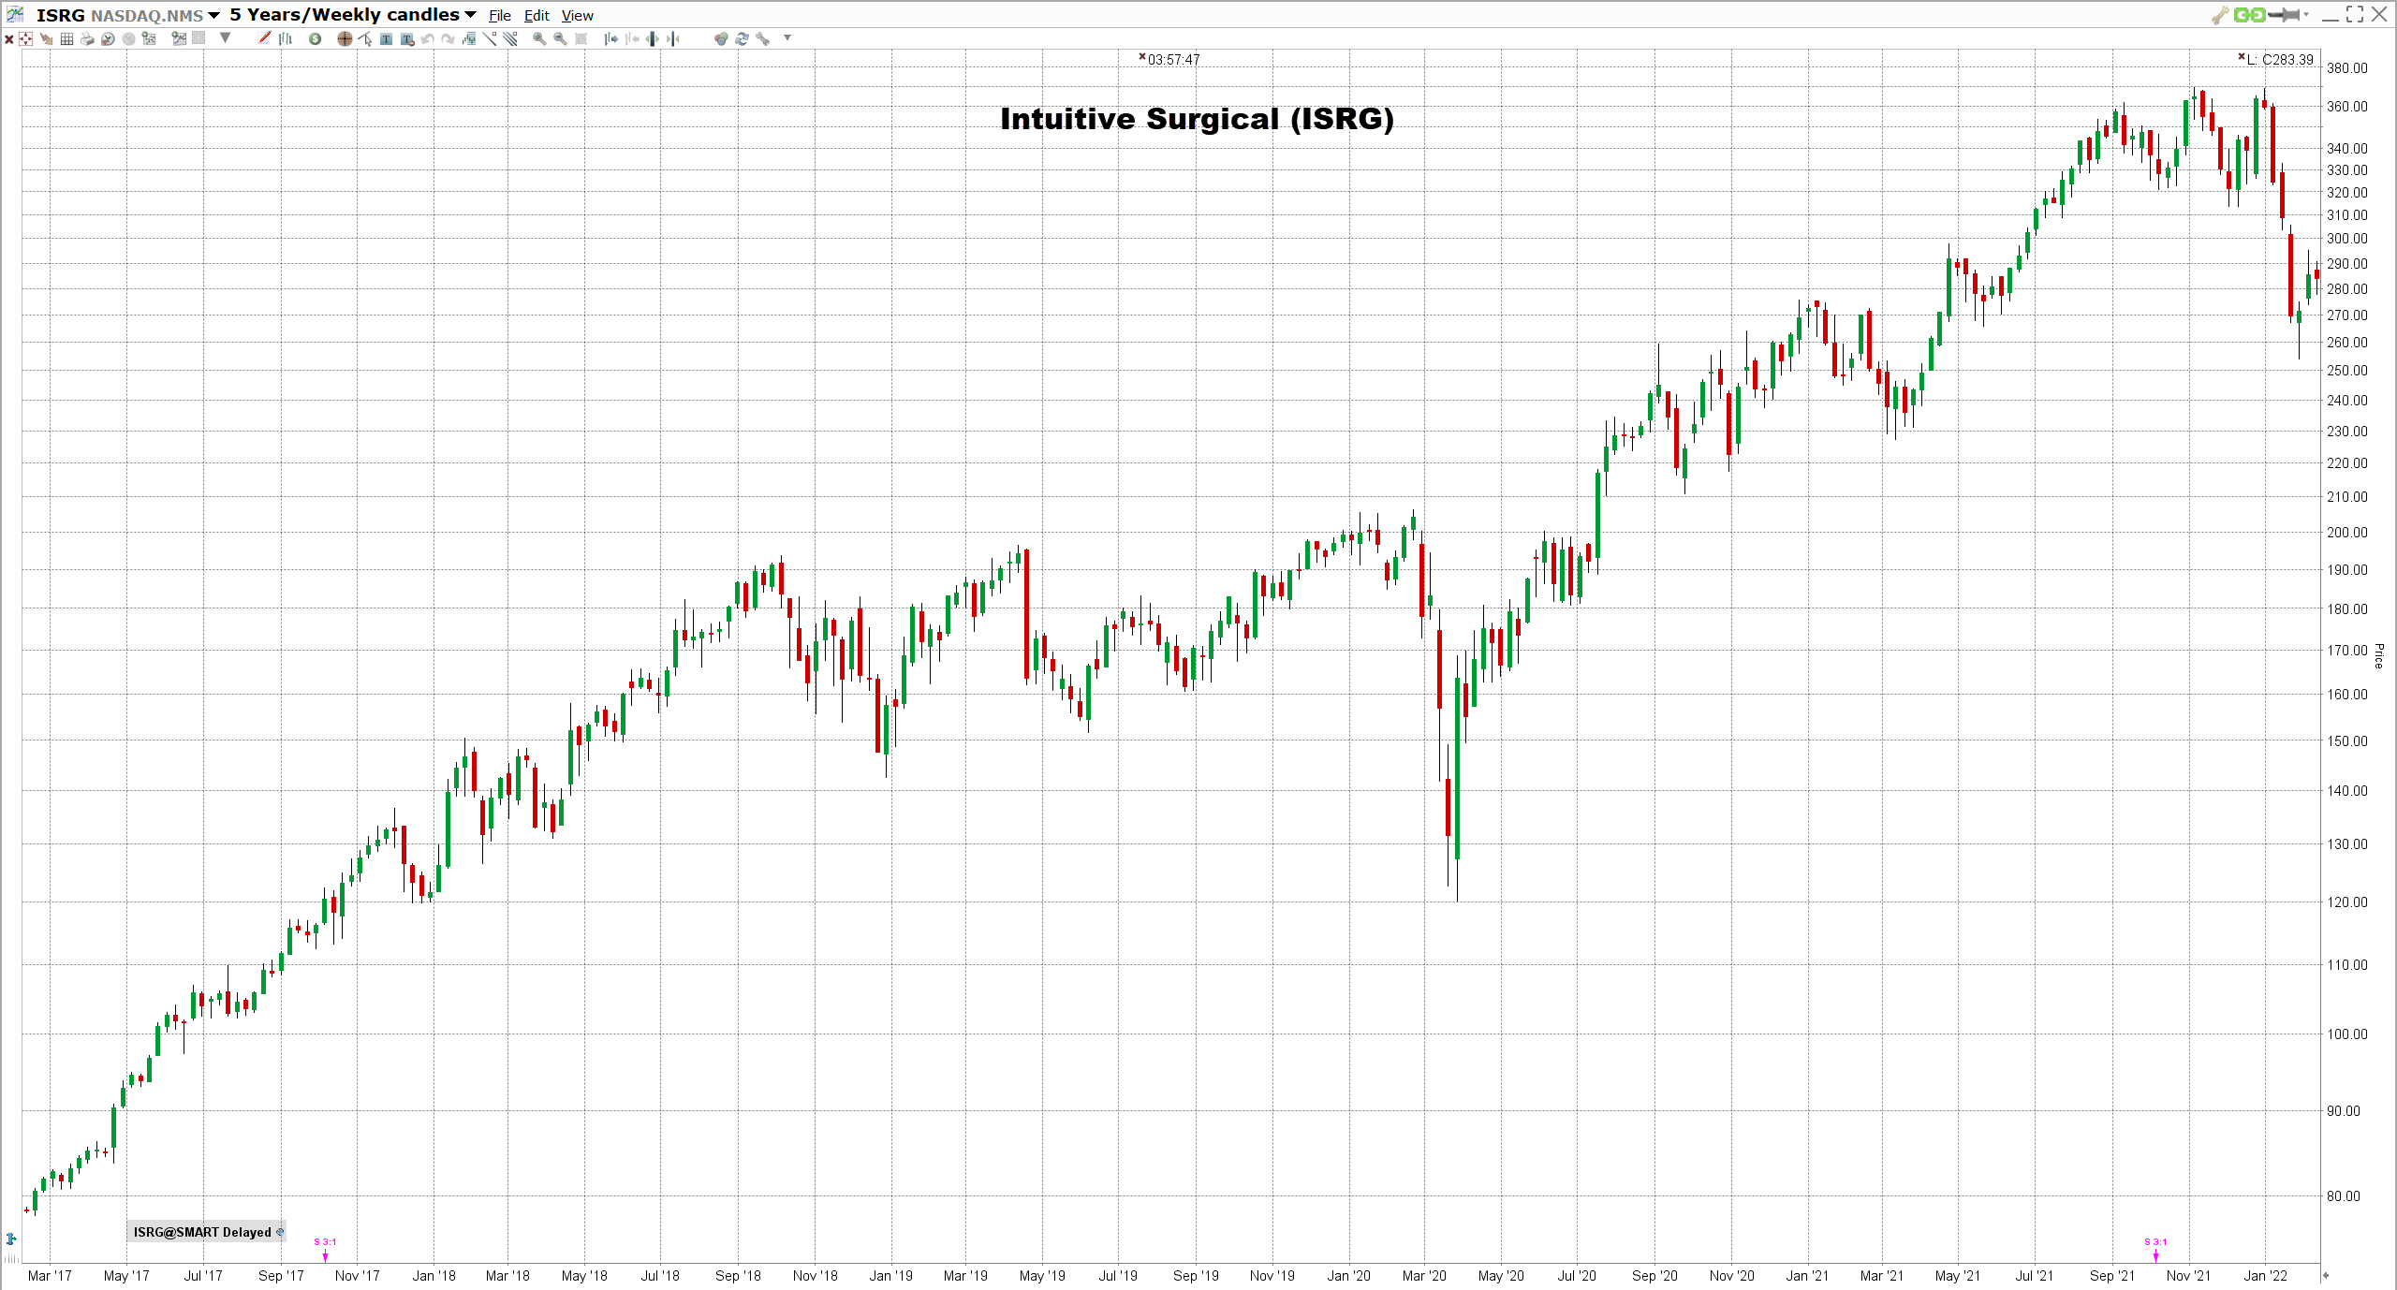Screen dimensions: 2397x1290
Task: Click the zoom in magnifier
Action: (x=539, y=38)
